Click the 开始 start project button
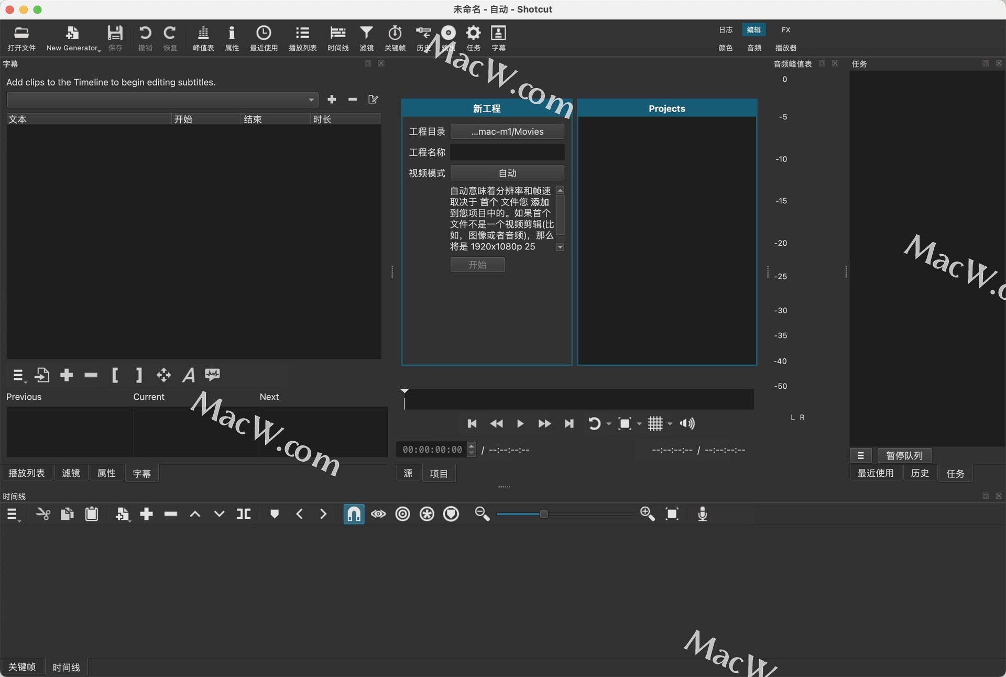Image resolution: width=1006 pixels, height=677 pixels. 477,265
